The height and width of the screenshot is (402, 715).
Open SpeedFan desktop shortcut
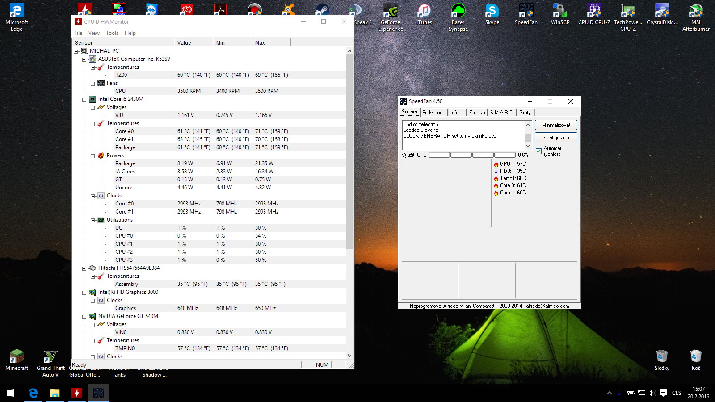526,15
